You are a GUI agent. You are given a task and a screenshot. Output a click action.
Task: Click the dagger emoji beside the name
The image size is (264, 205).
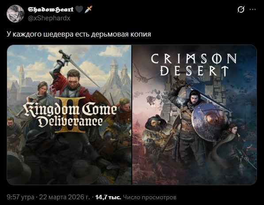(88, 9)
